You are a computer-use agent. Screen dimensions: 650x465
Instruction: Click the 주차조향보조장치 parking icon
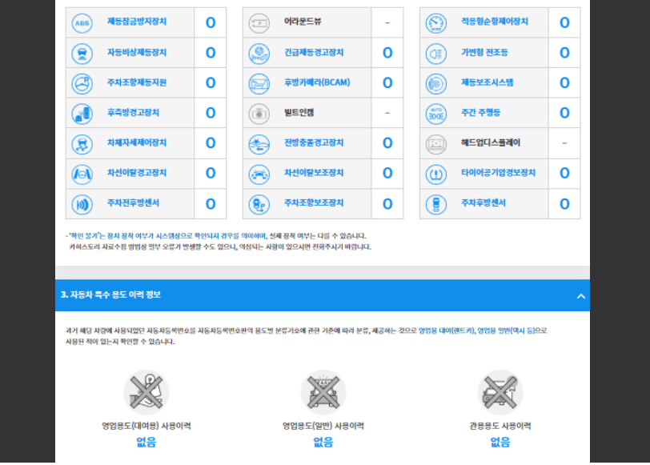pos(259,205)
